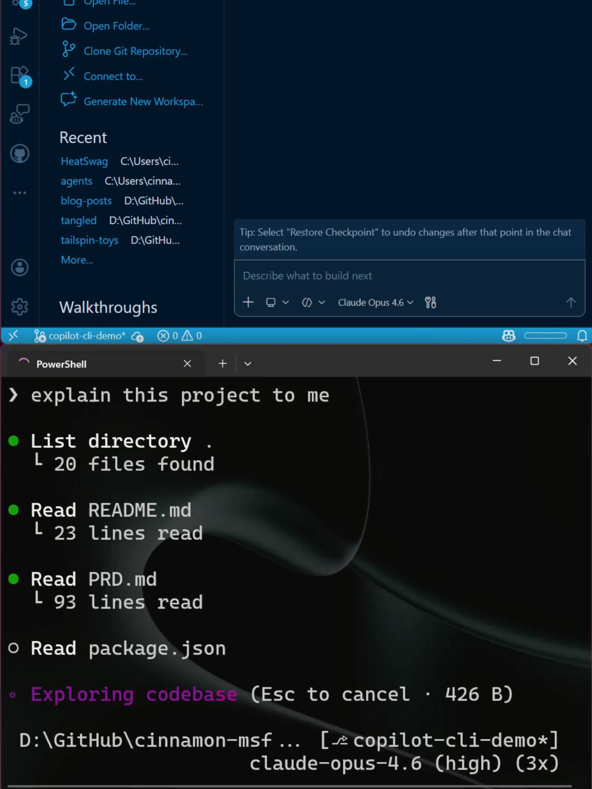Image resolution: width=592 pixels, height=789 pixels.
Task: Open the Accounts icon in activity bar
Action: click(19, 267)
